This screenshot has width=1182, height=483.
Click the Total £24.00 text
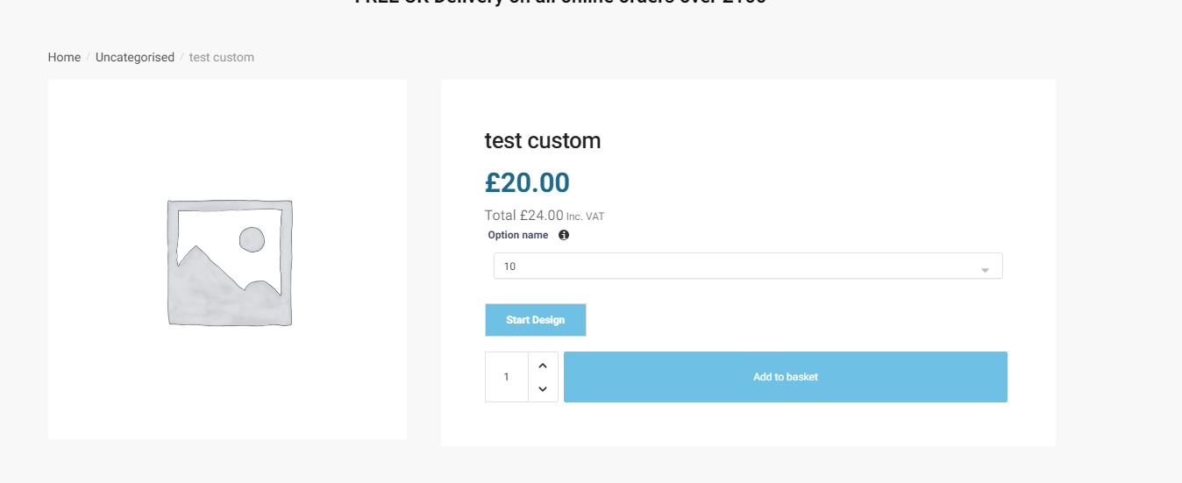(523, 215)
